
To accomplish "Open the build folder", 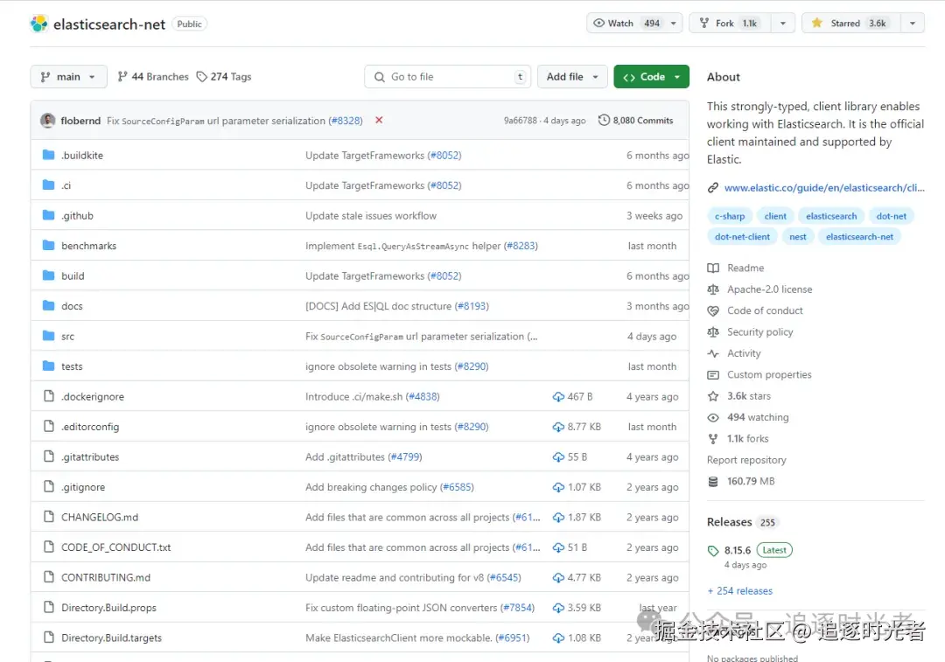I will pos(73,275).
